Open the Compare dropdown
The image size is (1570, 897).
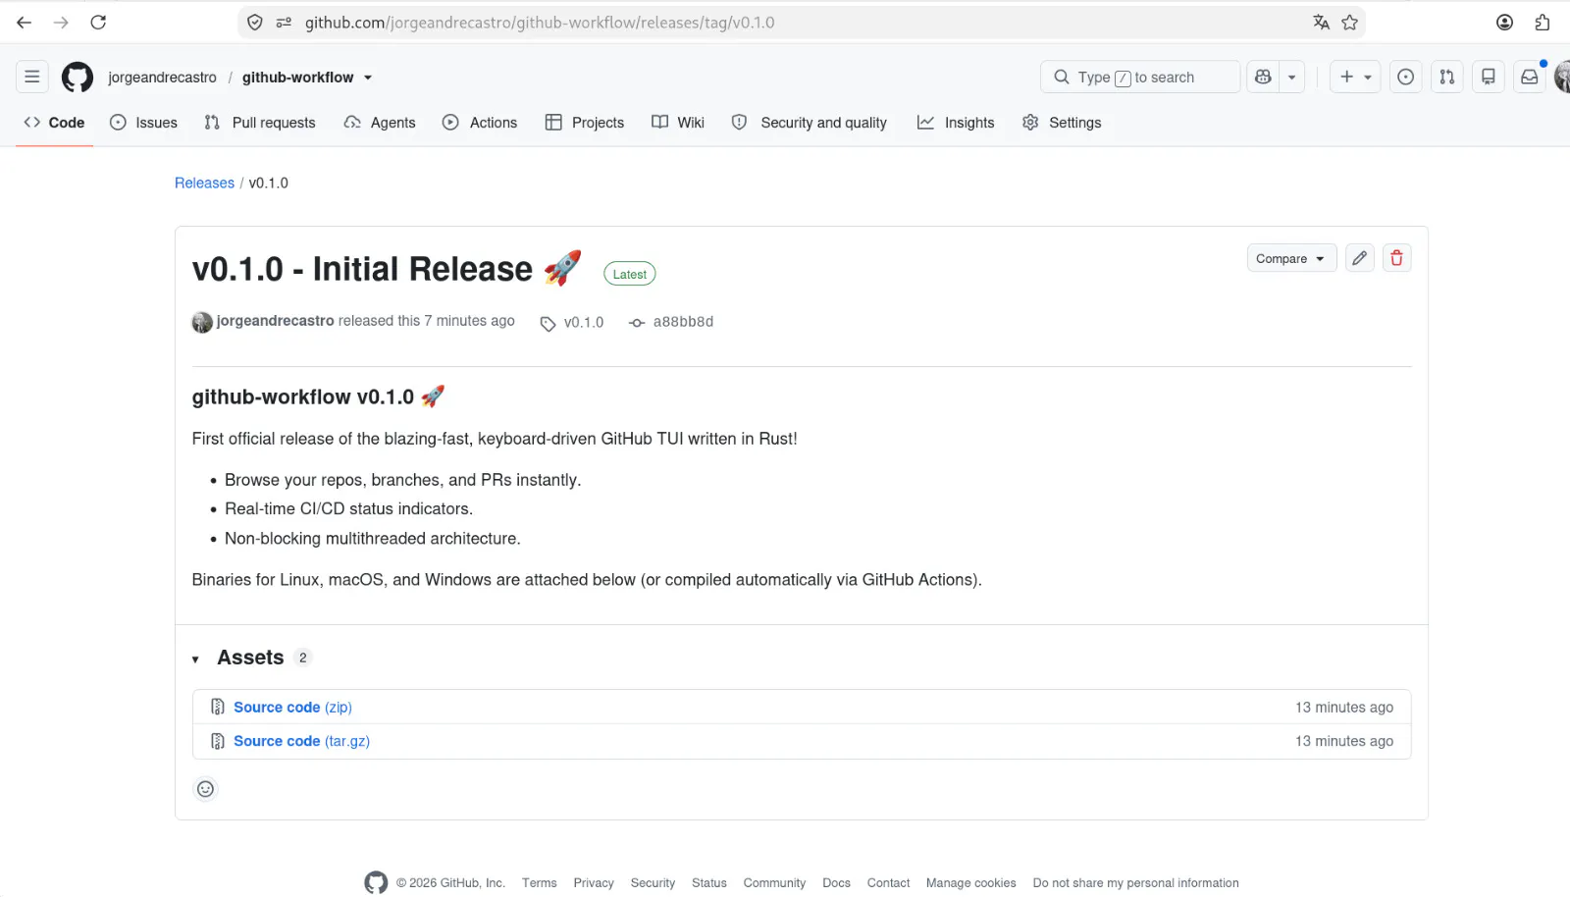click(1291, 258)
